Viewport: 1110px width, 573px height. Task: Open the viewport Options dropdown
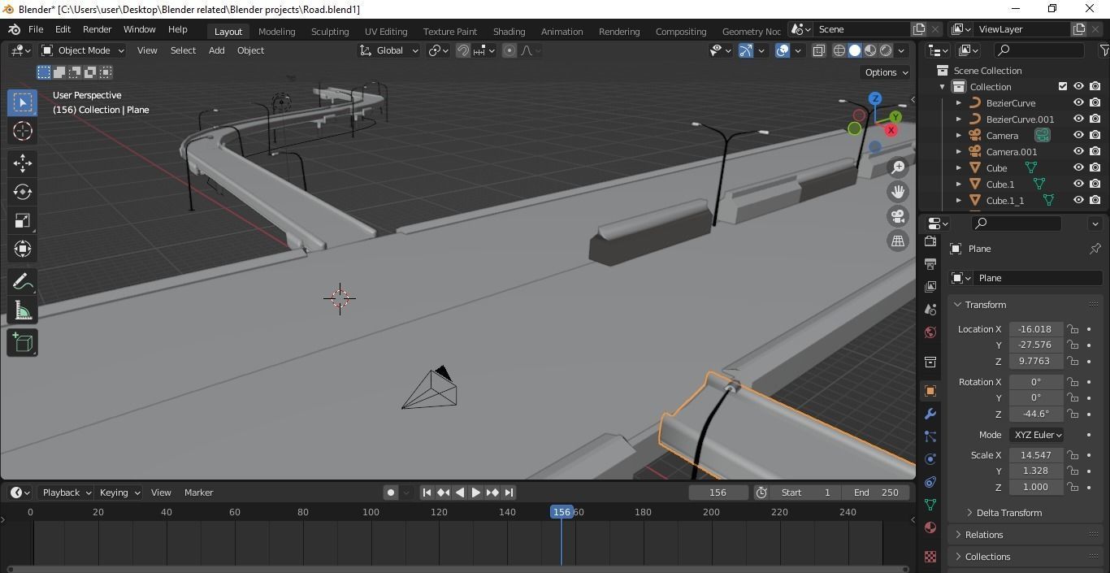click(886, 72)
